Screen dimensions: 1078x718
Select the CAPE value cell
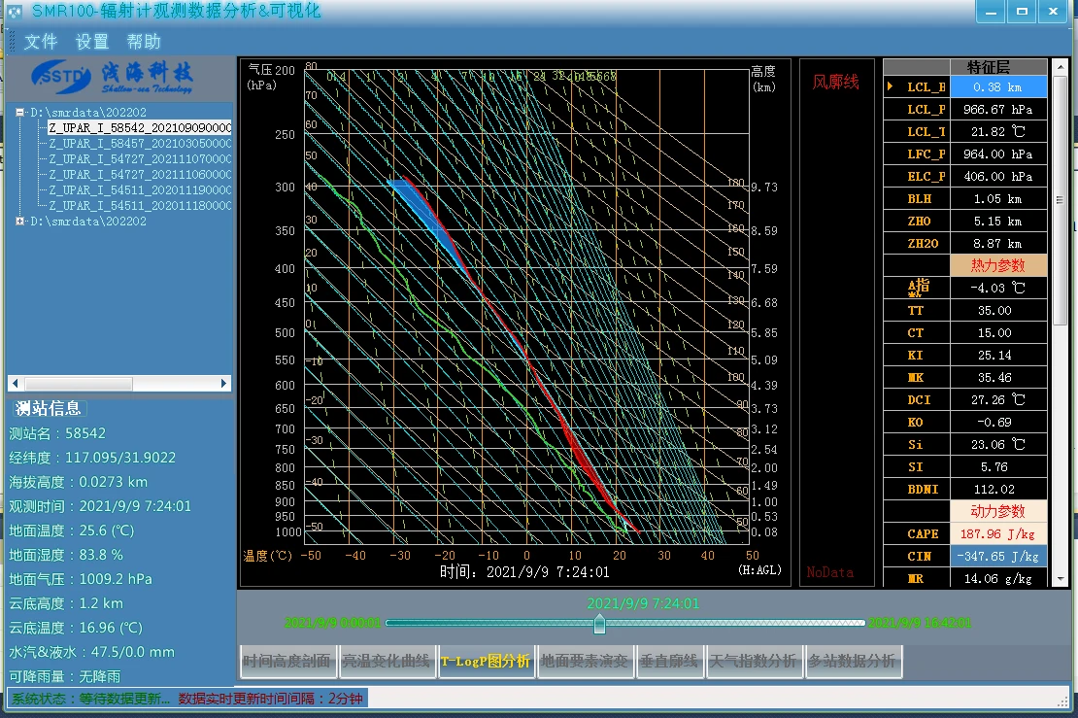click(x=998, y=534)
